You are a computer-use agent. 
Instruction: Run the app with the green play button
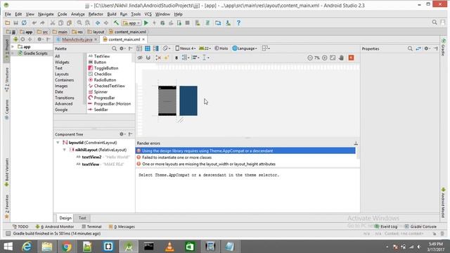[146, 23]
